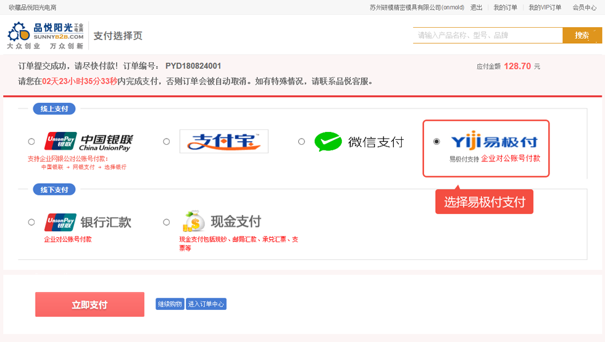Click the 银行汇款 label text
Image resolution: width=605 pixels, height=342 pixels.
106,222
